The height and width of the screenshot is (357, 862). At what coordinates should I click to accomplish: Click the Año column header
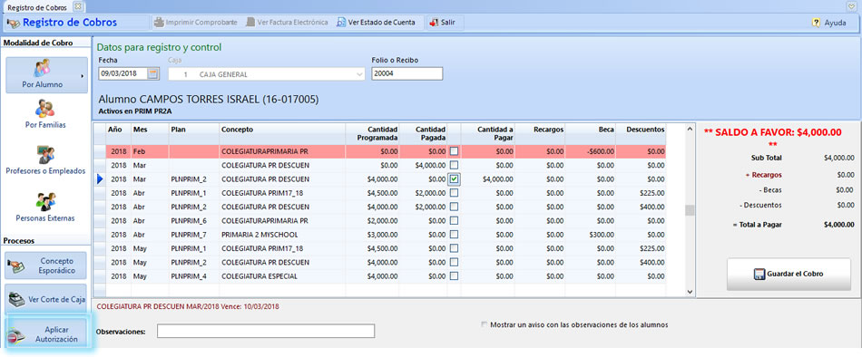(118, 133)
